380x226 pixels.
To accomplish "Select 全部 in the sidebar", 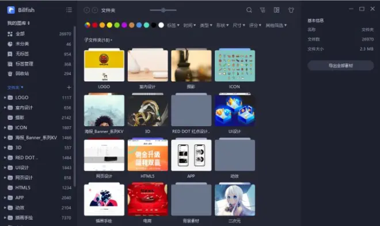I will (x=39, y=34).
